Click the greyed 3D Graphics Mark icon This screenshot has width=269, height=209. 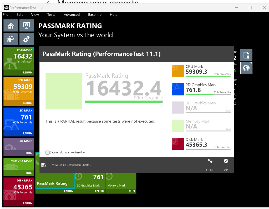click(x=178, y=107)
